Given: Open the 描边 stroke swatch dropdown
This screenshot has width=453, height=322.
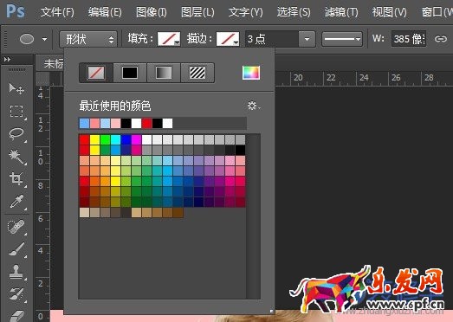Looking at the screenshot, I should coord(228,39).
